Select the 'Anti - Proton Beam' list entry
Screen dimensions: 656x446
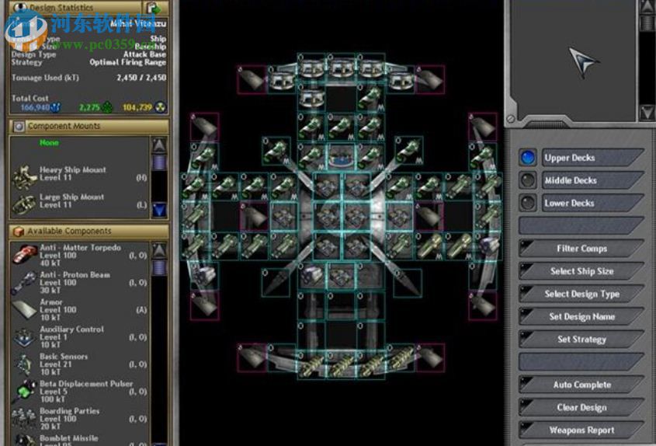coord(79,282)
